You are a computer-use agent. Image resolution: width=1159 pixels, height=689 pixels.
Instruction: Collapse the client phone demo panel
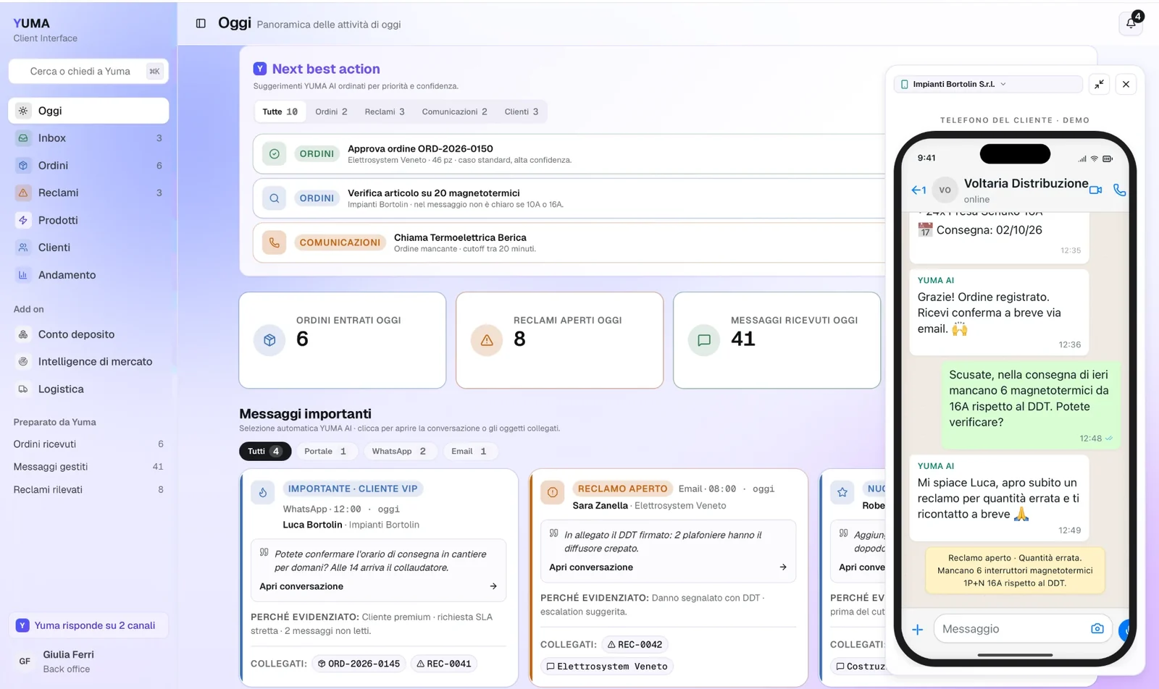coord(1099,84)
